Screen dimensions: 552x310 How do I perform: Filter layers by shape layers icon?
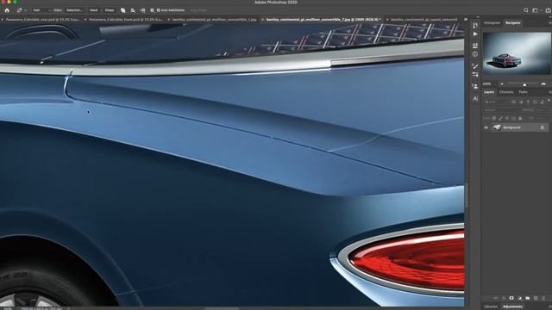tap(535, 102)
